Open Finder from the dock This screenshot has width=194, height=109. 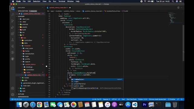(x=19, y=105)
